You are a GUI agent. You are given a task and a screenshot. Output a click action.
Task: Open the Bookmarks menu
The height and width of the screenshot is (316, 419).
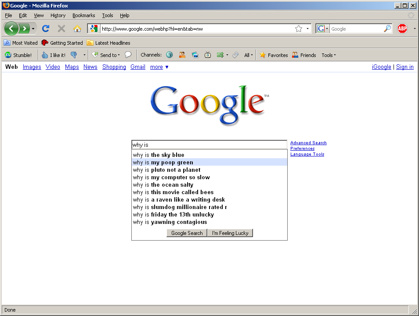click(83, 15)
